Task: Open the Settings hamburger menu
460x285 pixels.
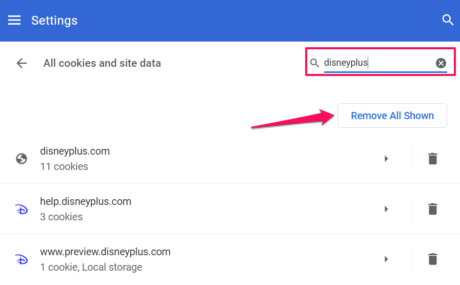Action: [x=14, y=21]
